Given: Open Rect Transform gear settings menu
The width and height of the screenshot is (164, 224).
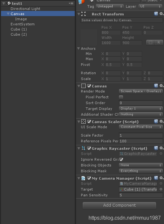Looking at the screenshot, I should point(161,14).
